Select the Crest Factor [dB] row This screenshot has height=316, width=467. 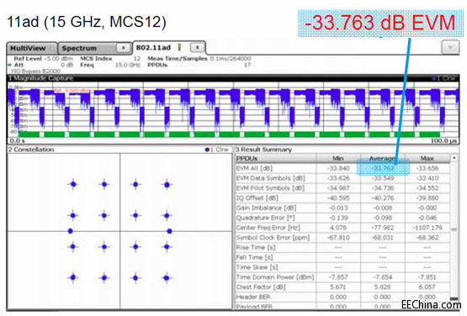[342, 287]
